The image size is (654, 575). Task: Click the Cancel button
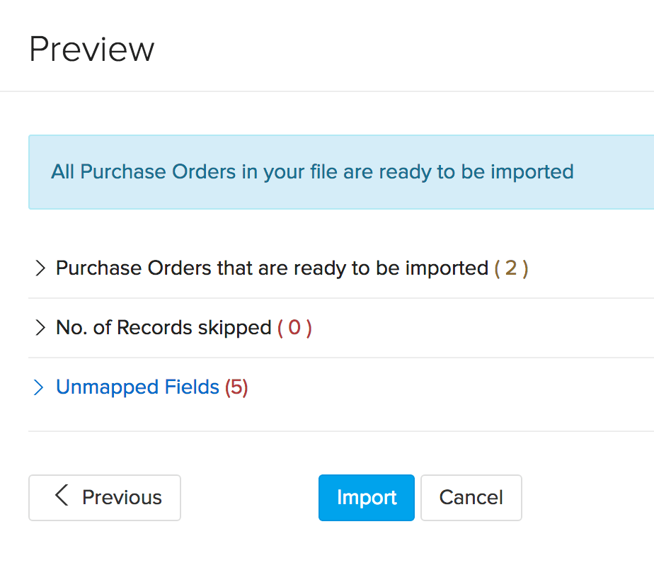[471, 497]
